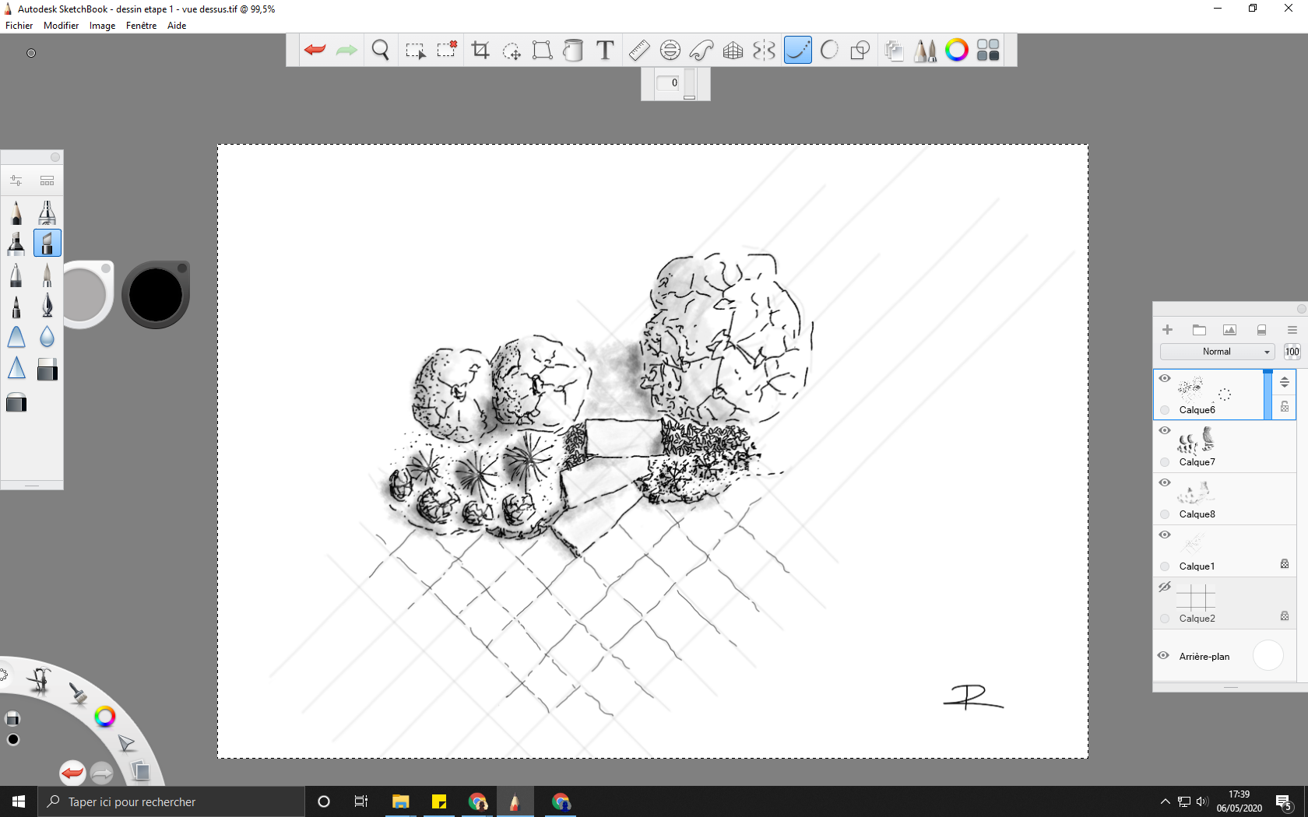Open the gray brush puck
Image resolution: width=1308 pixels, height=817 pixels.
86,295
